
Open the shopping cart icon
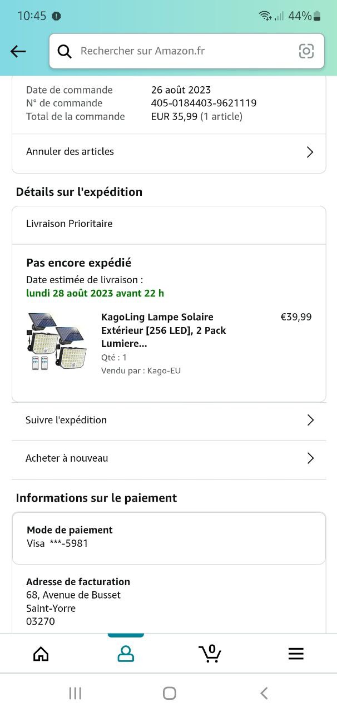(x=210, y=653)
